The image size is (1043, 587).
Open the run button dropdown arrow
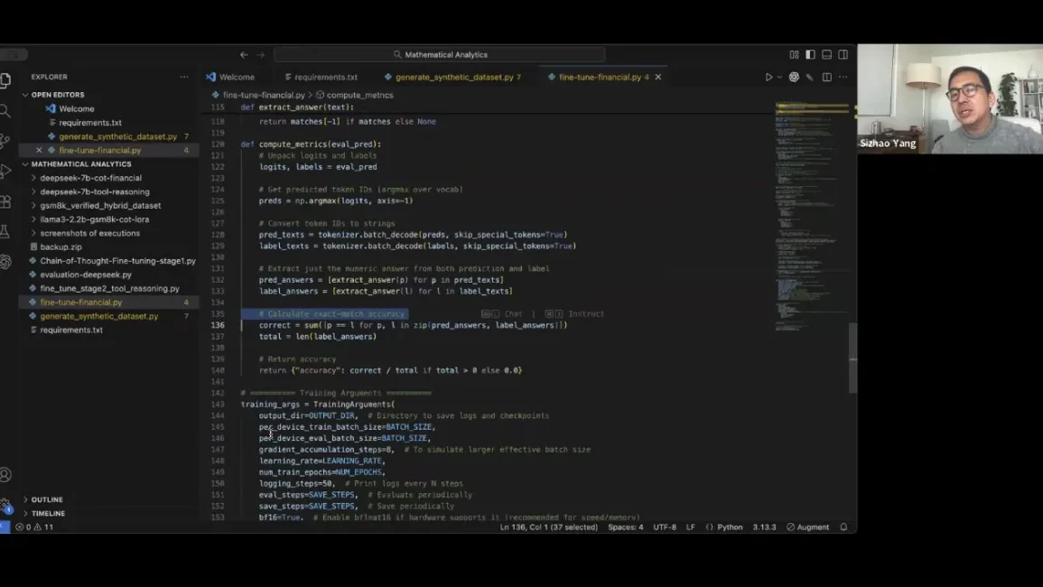click(x=779, y=77)
